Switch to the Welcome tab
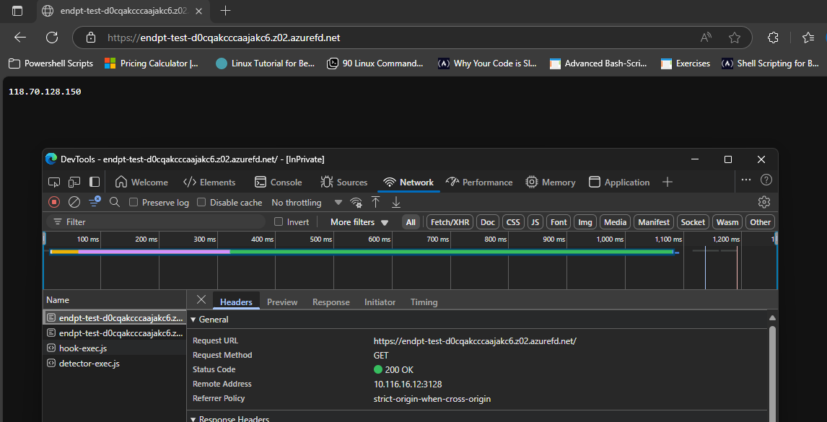 click(141, 182)
